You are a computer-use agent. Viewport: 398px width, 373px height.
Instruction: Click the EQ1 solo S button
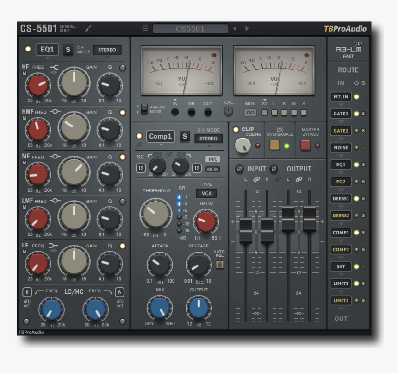click(x=68, y=50)
